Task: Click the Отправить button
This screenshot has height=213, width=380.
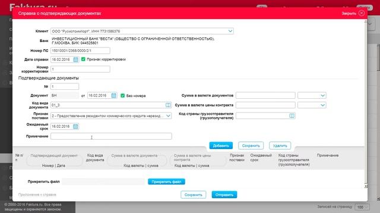Action: point(224,195)
